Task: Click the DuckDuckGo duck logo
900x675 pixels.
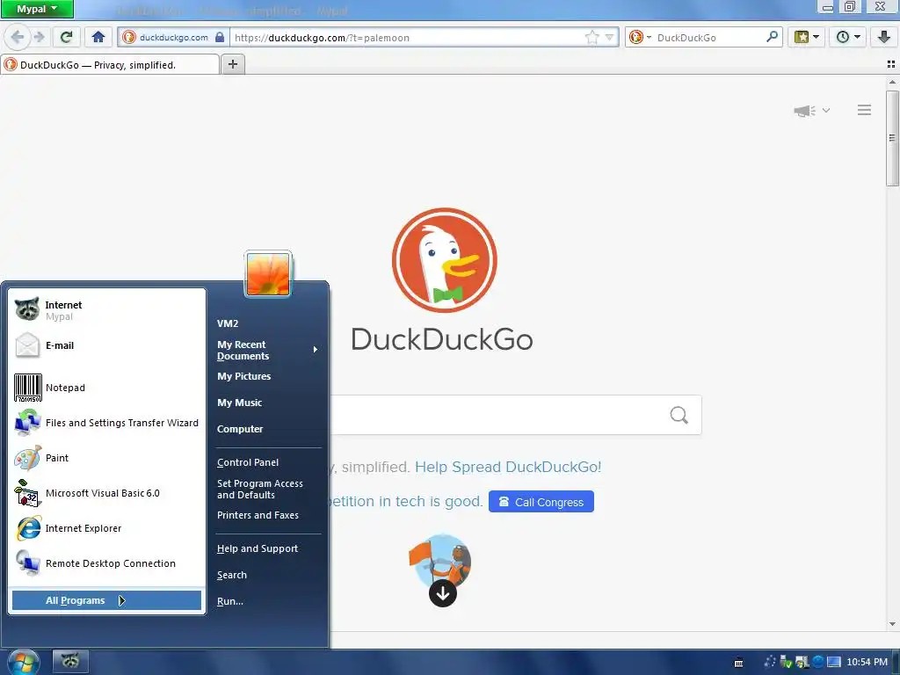Action: point(444,260)
